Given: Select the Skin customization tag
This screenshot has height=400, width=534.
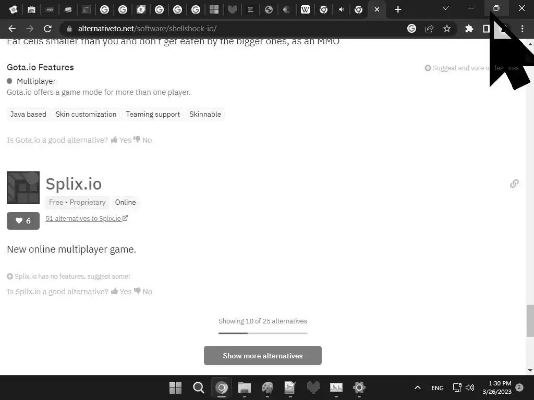Looking at the screenshot, I should (86, 114).
